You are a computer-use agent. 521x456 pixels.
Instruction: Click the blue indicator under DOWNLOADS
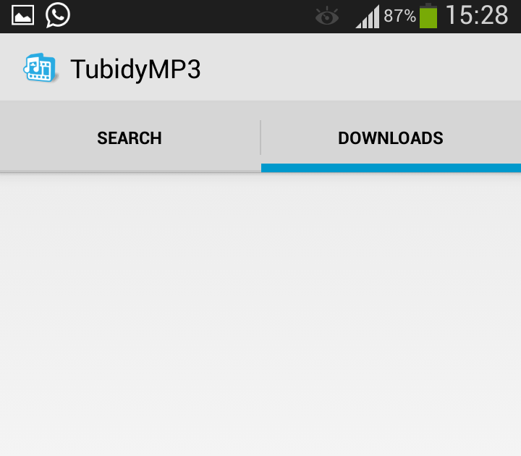pos(391,167)
